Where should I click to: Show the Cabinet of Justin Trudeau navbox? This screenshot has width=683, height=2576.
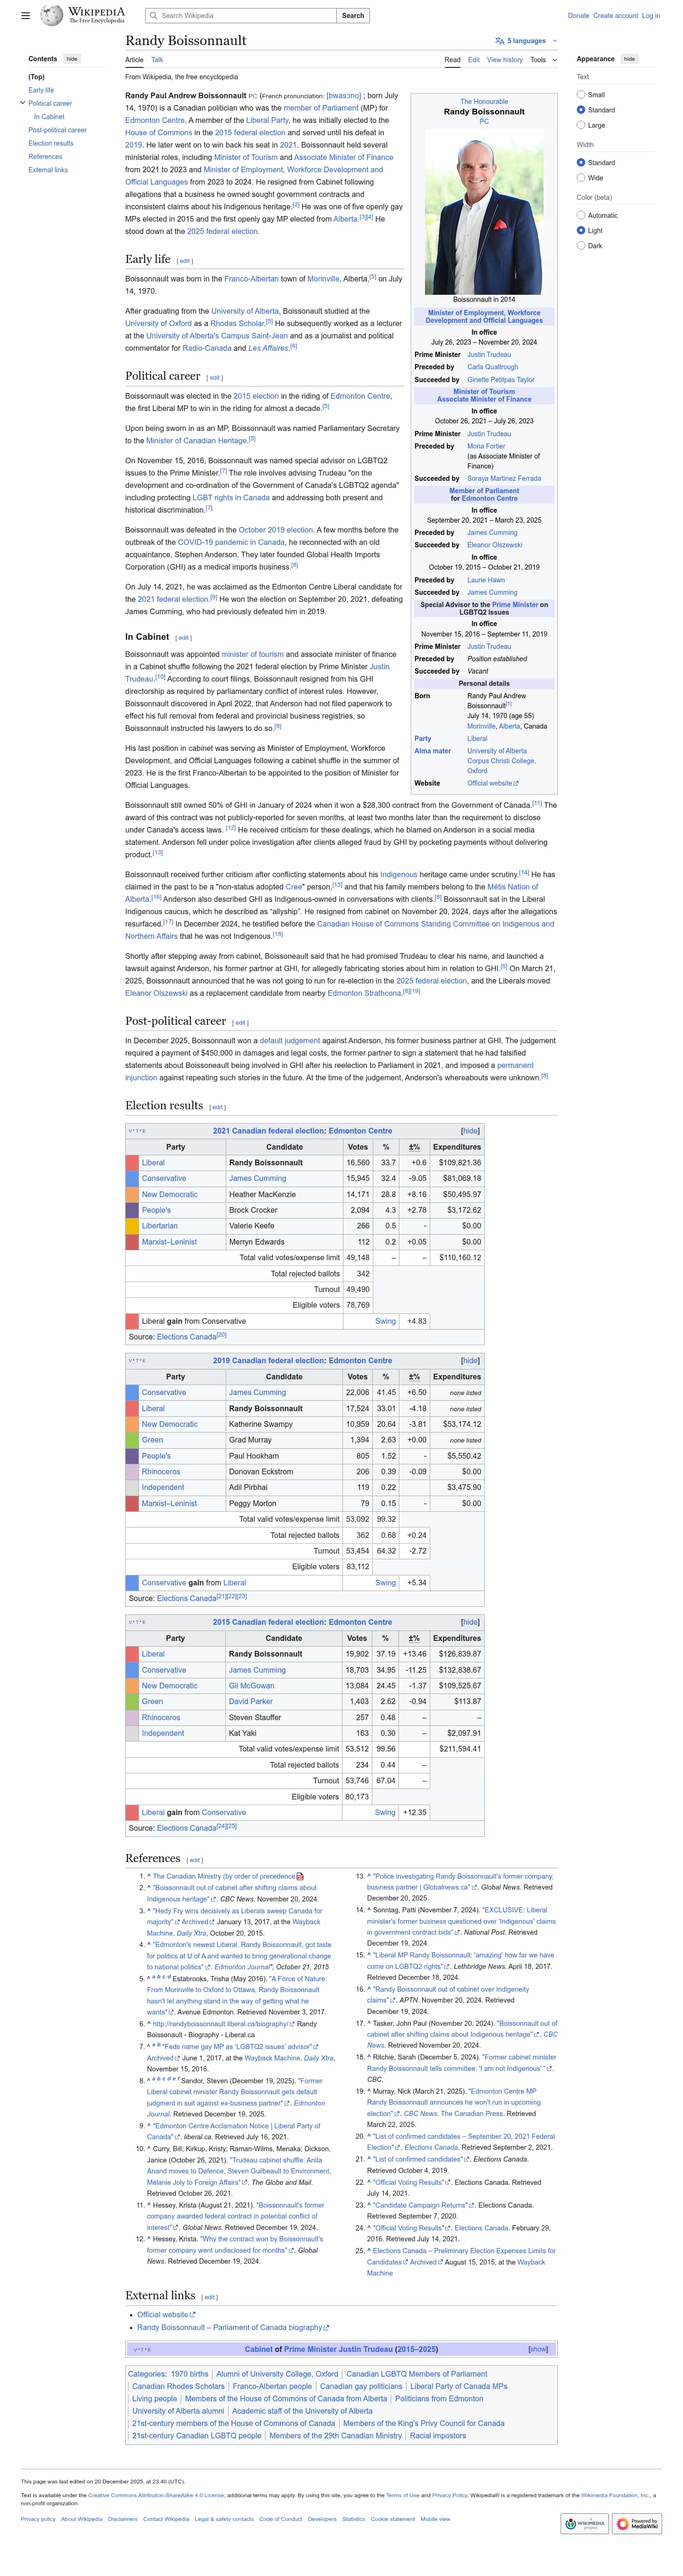tap(538, 2349)
